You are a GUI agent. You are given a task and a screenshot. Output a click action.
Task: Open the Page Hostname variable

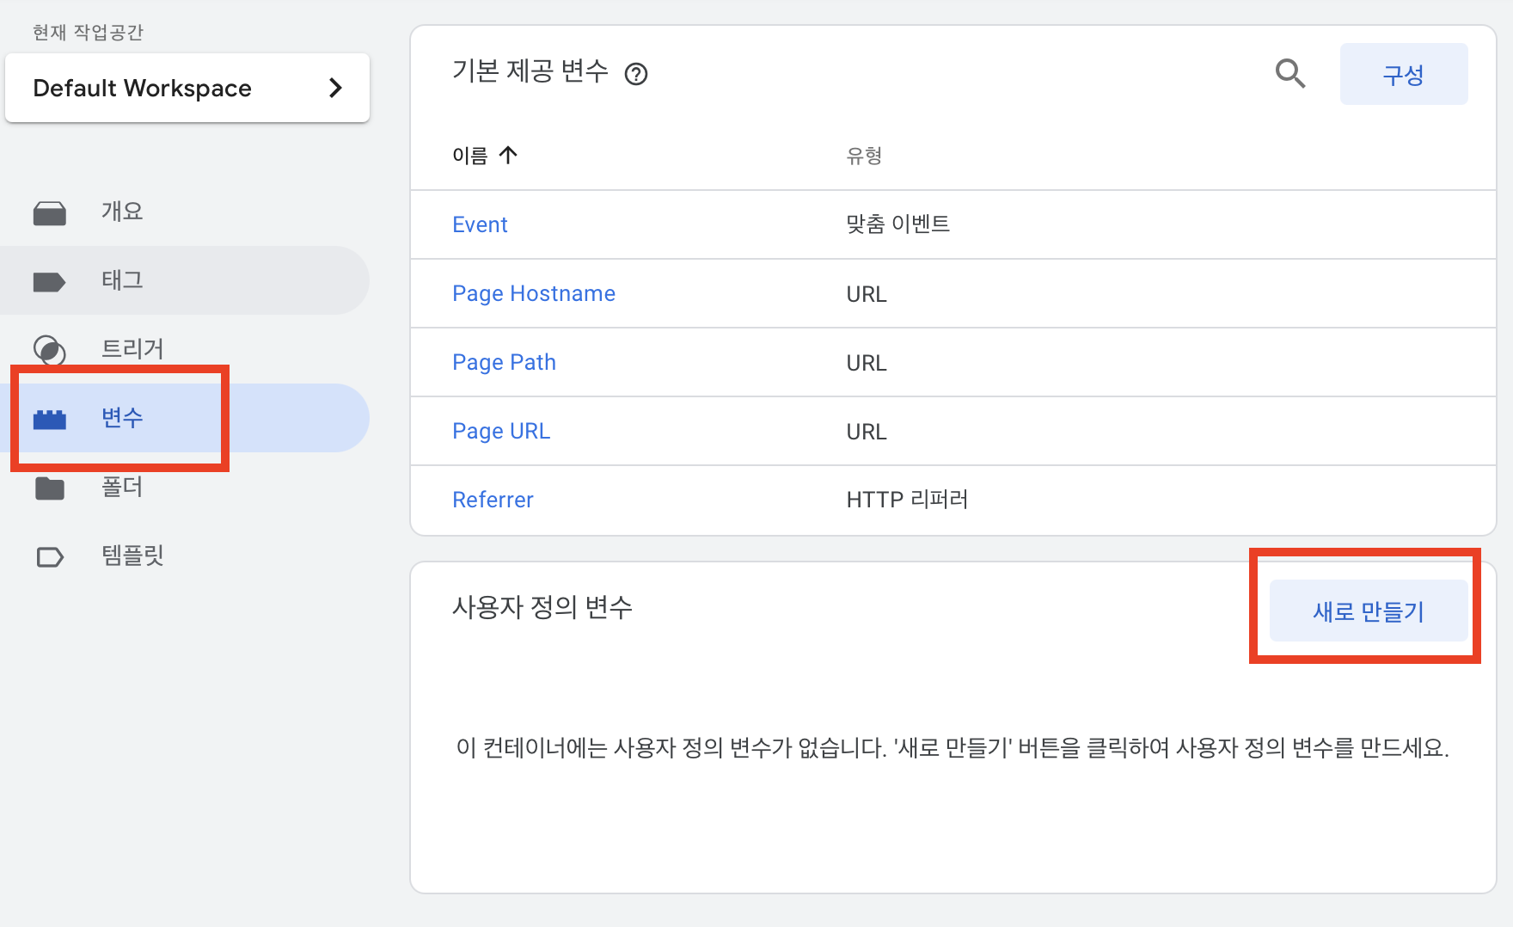(x=534, y=293)
